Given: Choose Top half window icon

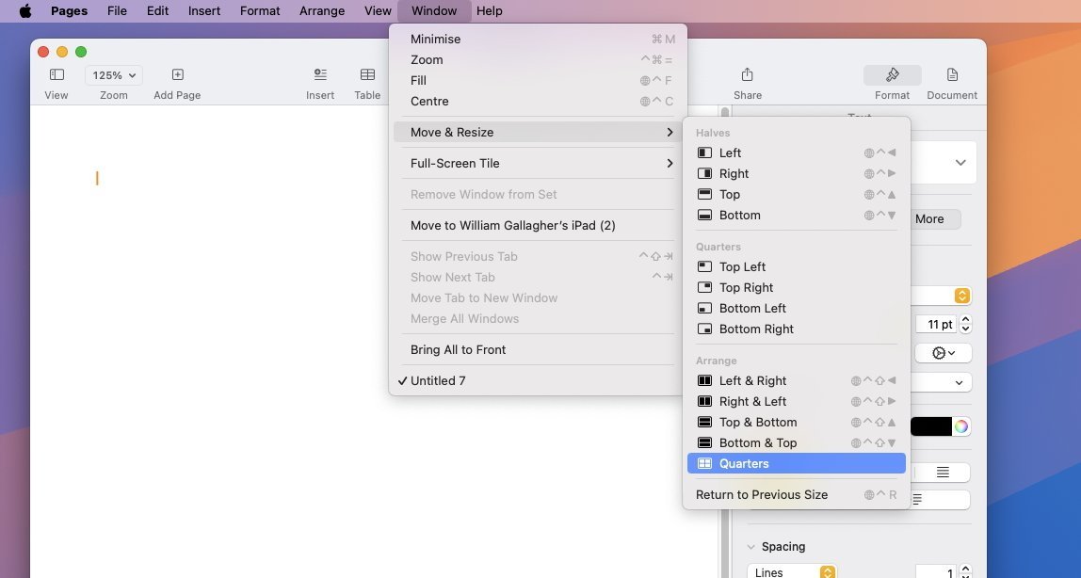Looking at the screenshot, I should [704, 194].
